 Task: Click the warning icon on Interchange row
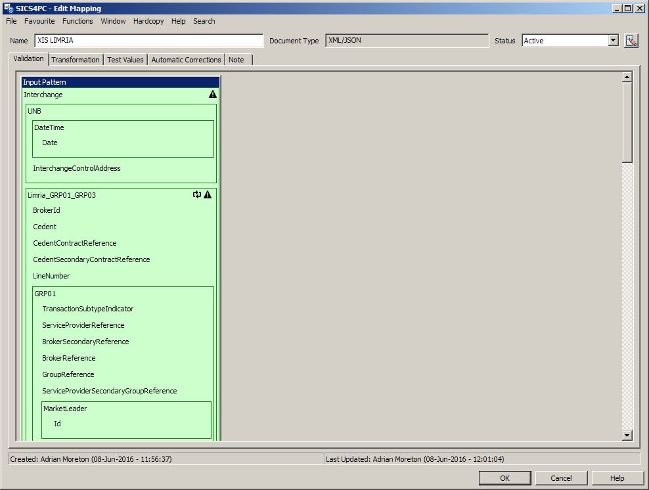[212, 95]
